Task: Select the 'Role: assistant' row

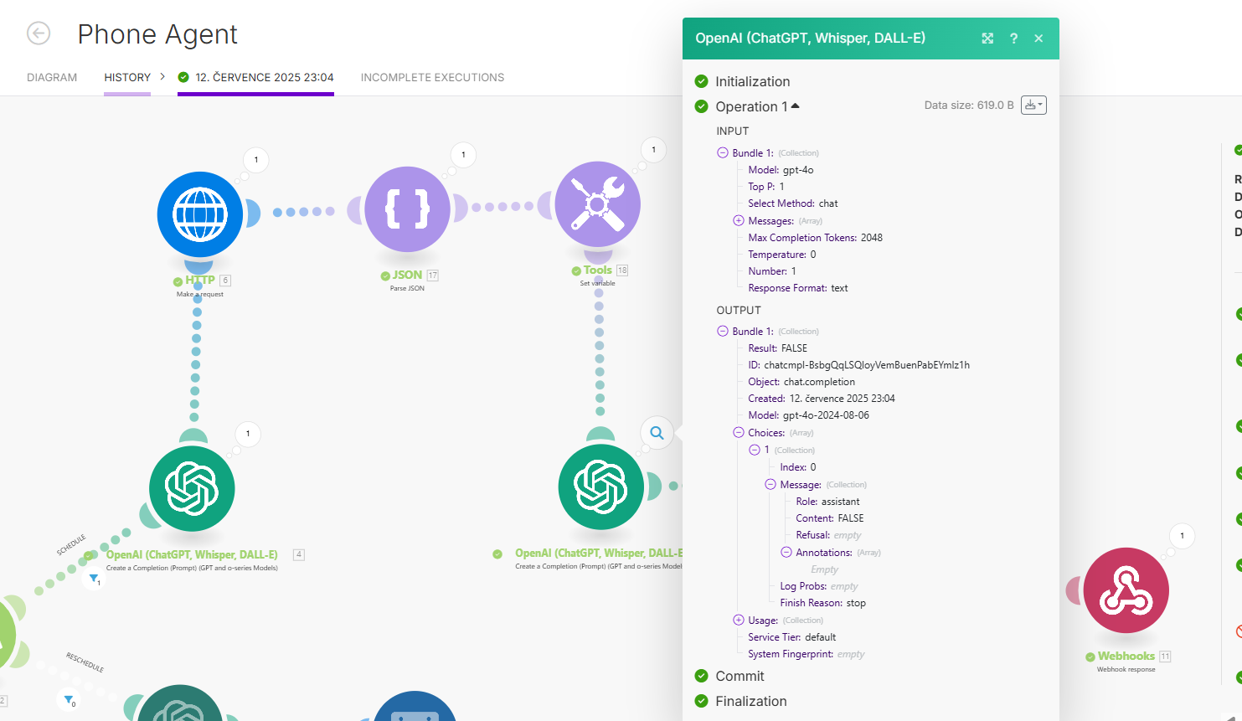Action: pos(827,502)
